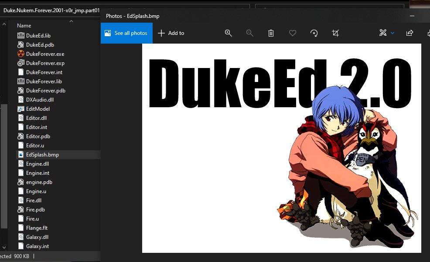The image size is (430, 262).
Task: Select the Flange.flt file name
Action: point(37,228)
